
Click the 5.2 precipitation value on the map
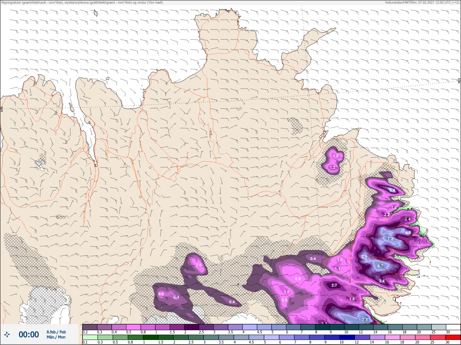(x=364, y=257)
